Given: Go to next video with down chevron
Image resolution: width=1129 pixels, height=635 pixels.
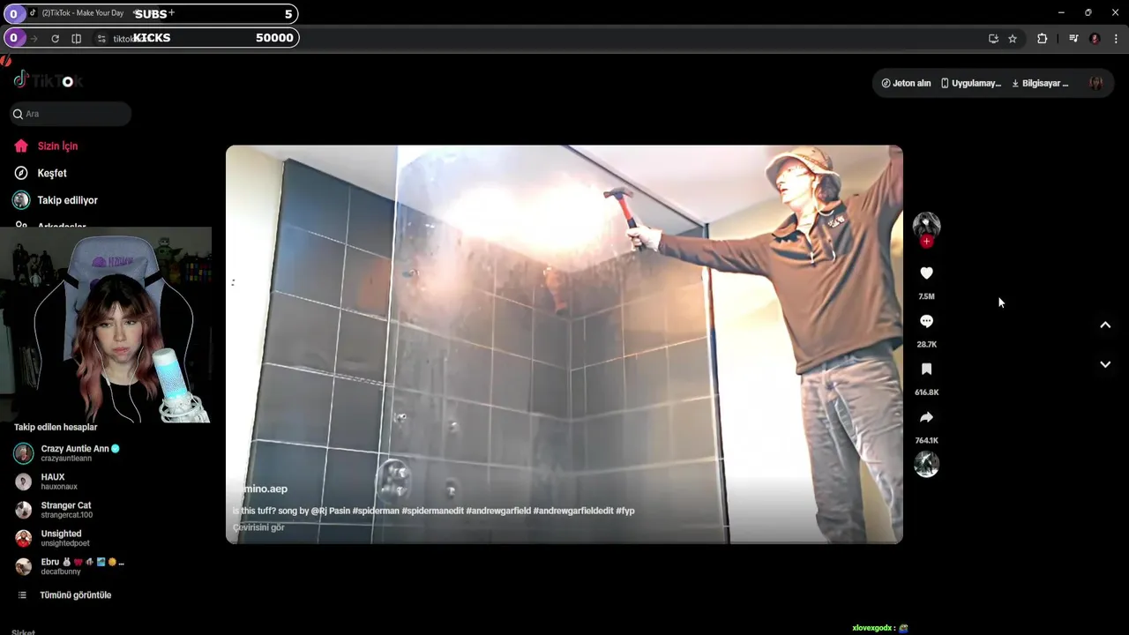Looking at the screenshot, I should pos(1105,363).
